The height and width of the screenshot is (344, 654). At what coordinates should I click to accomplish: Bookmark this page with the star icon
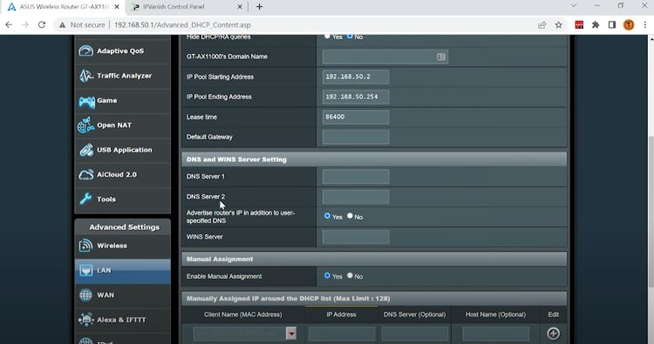coord(558,25)
